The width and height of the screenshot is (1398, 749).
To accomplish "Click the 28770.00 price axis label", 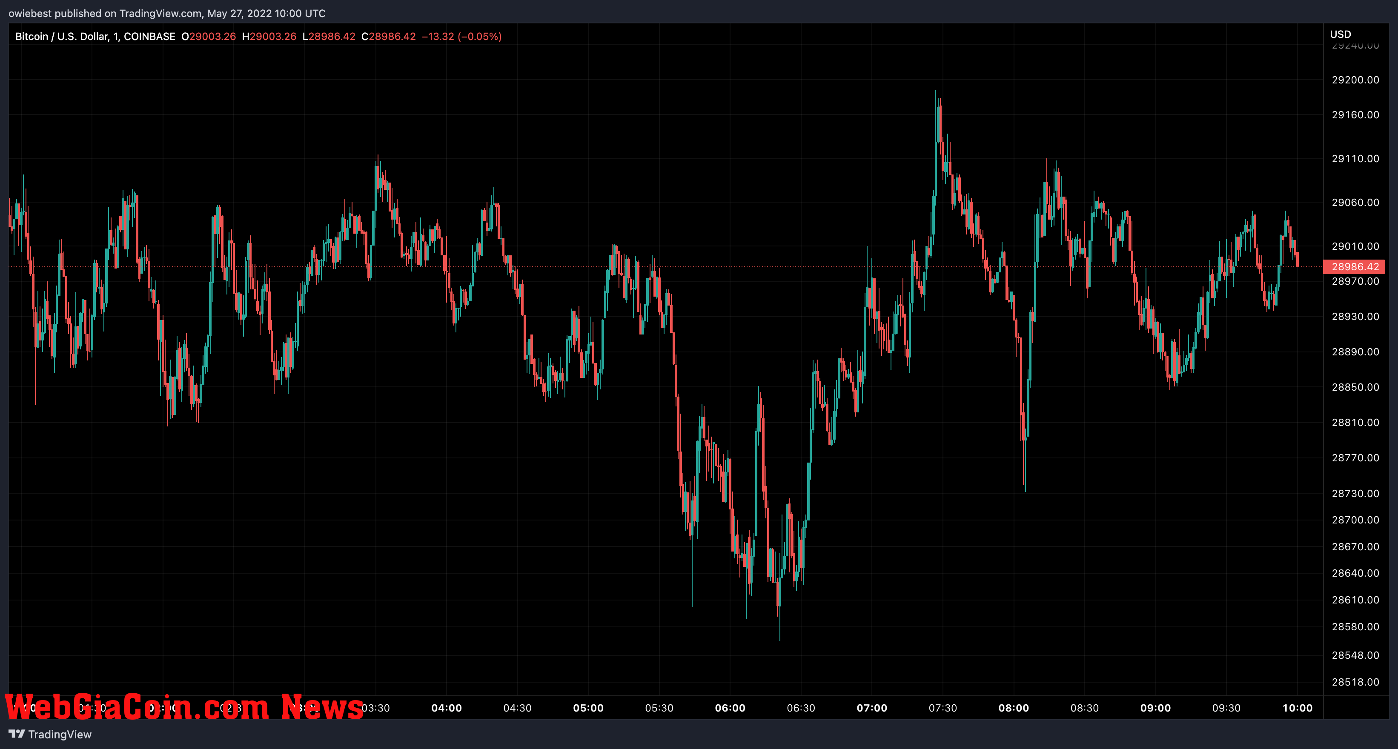I will pyautogui.click(x=1355, y=458).
